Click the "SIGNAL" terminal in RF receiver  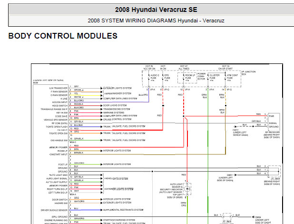point(273,123)
